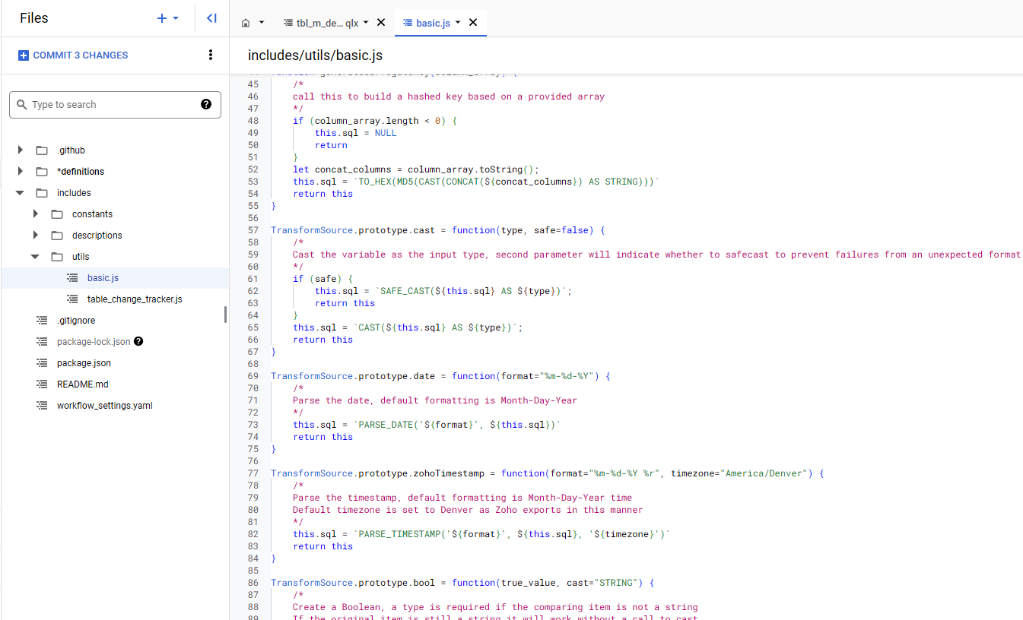Open dropdown on basic.js tab
The image size is (1023, 620).
(x=458, y=23)
